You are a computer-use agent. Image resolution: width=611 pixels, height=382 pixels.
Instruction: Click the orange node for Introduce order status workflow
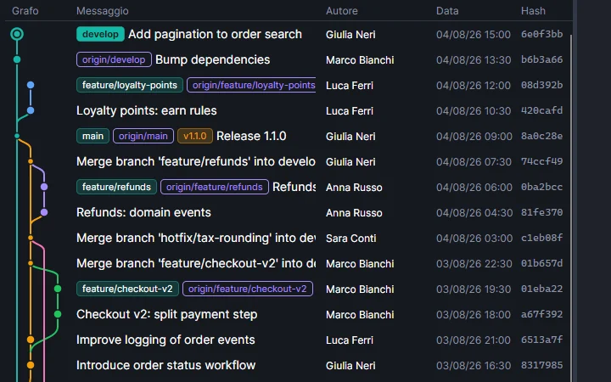pos(31,365)
